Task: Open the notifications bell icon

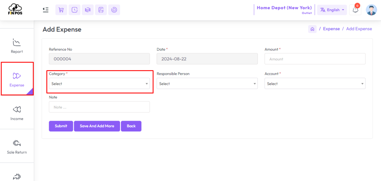Action: click(x=355, y=10)
